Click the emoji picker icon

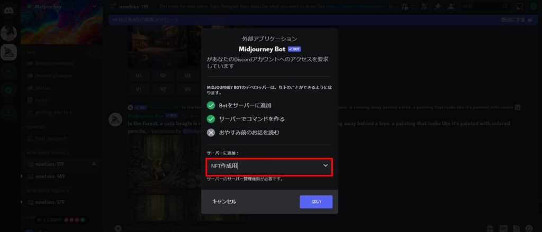tap(529, 228)
